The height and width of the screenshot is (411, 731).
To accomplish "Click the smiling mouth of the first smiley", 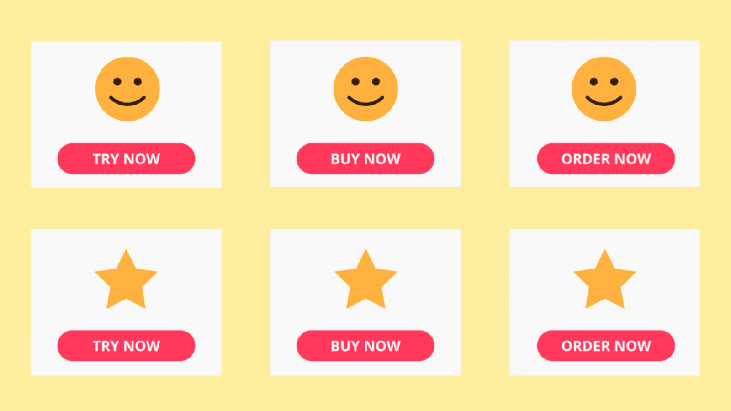I will [127, 101].
